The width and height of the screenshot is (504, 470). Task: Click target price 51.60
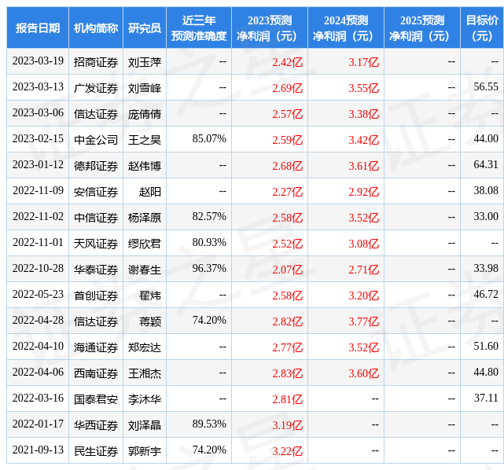click(486, 347)
